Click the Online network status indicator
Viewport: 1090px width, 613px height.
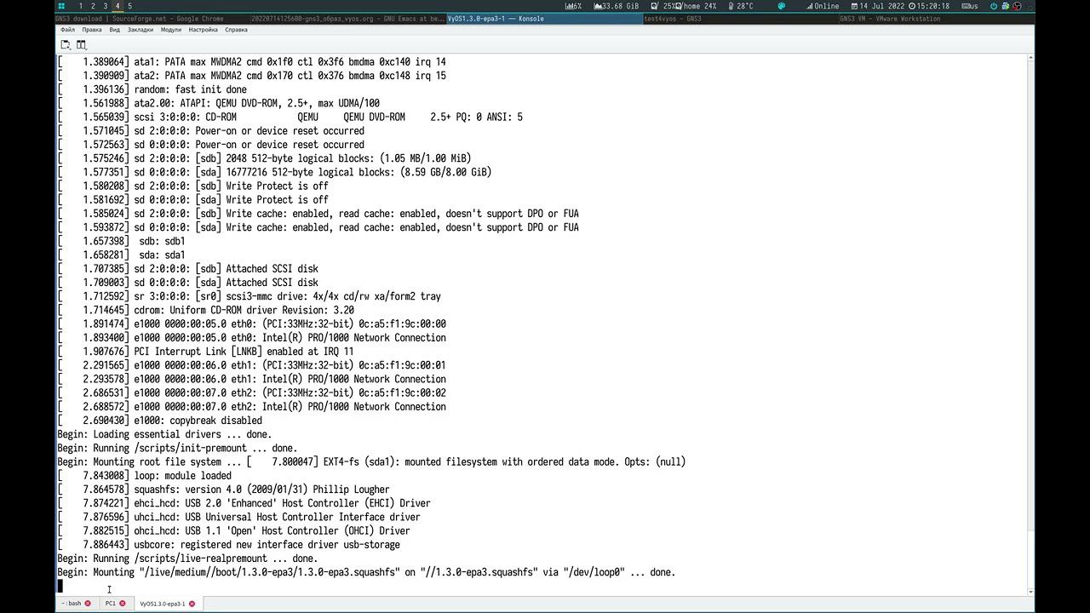pyautogui.click(x=823, y=6)
